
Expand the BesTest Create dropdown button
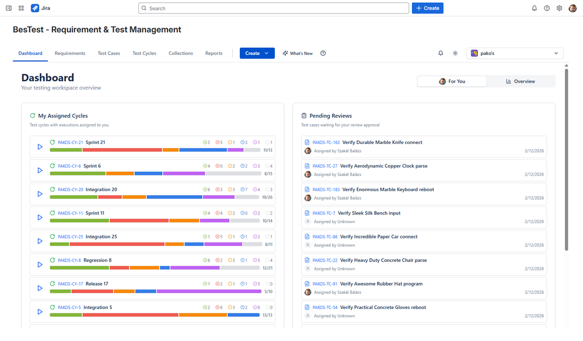257,53
